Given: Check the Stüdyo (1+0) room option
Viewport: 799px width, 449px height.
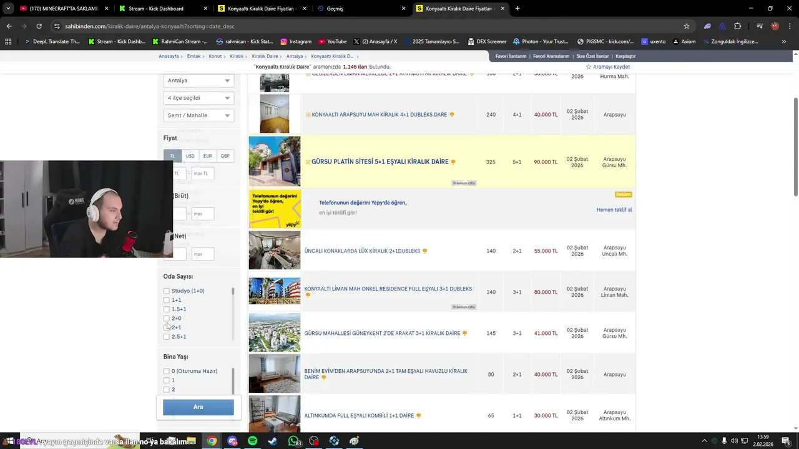Looking at the screenshot, I should (x=167, y=291).
